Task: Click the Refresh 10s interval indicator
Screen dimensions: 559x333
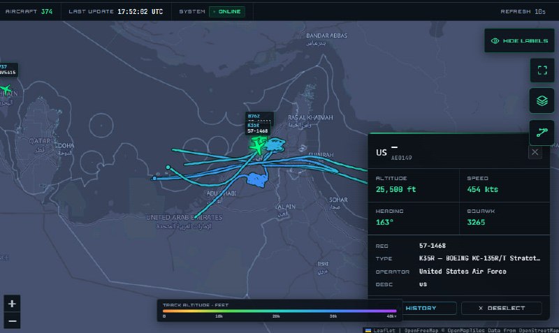Action: coord(523,11)
